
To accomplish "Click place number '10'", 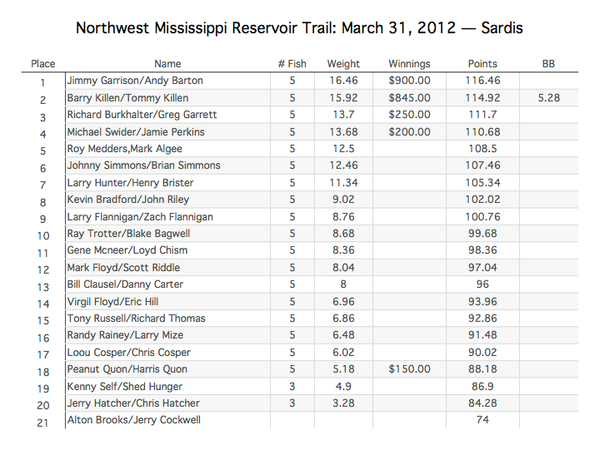I will pyautogui.click(x=43, y=236).
